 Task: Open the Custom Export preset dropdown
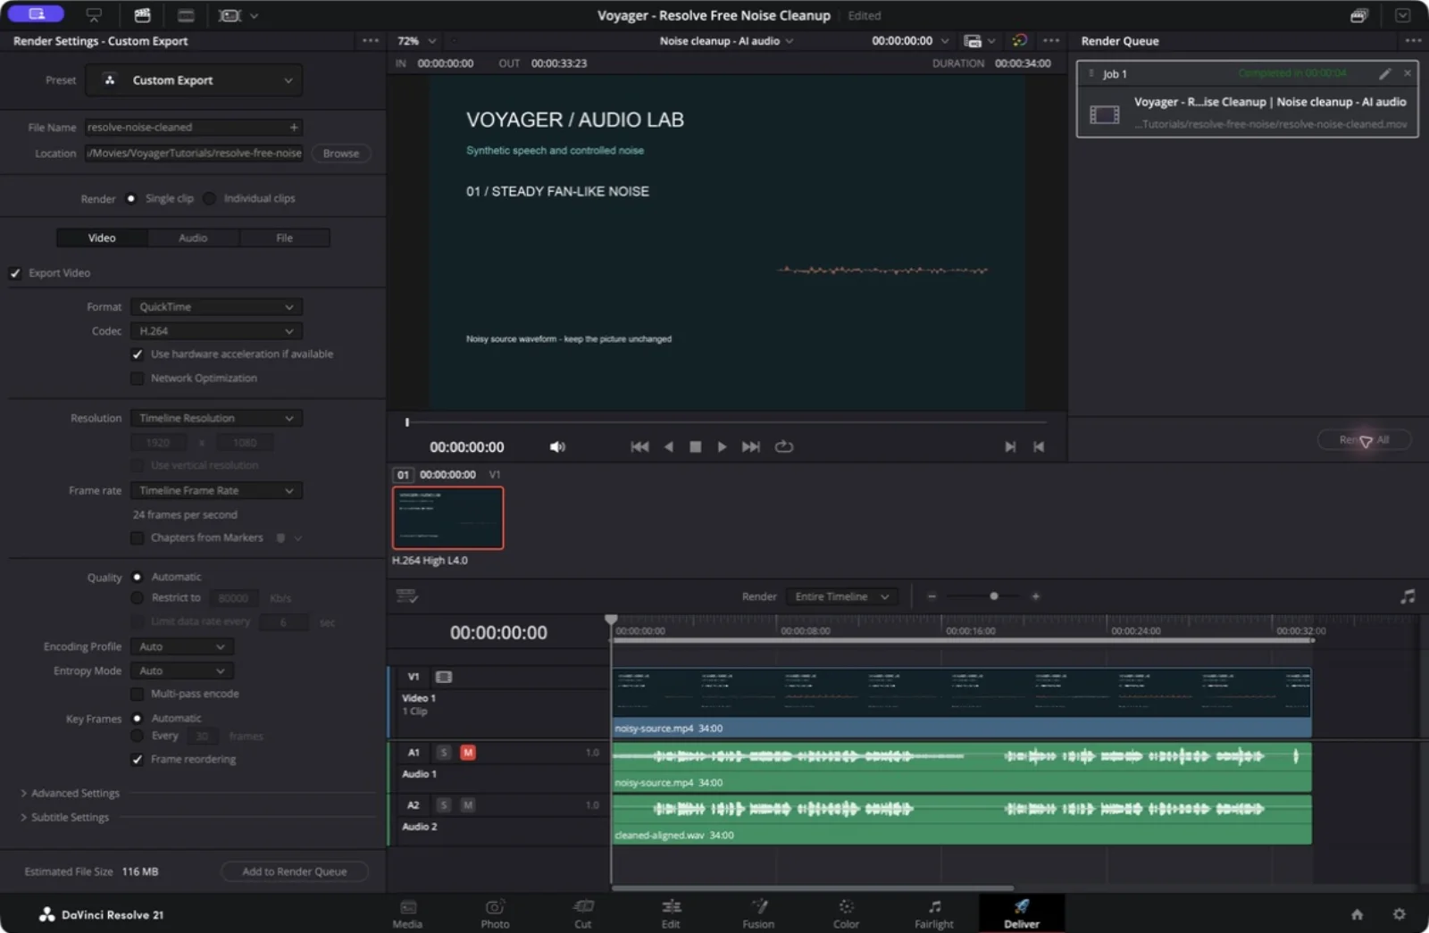coord(194,80)
